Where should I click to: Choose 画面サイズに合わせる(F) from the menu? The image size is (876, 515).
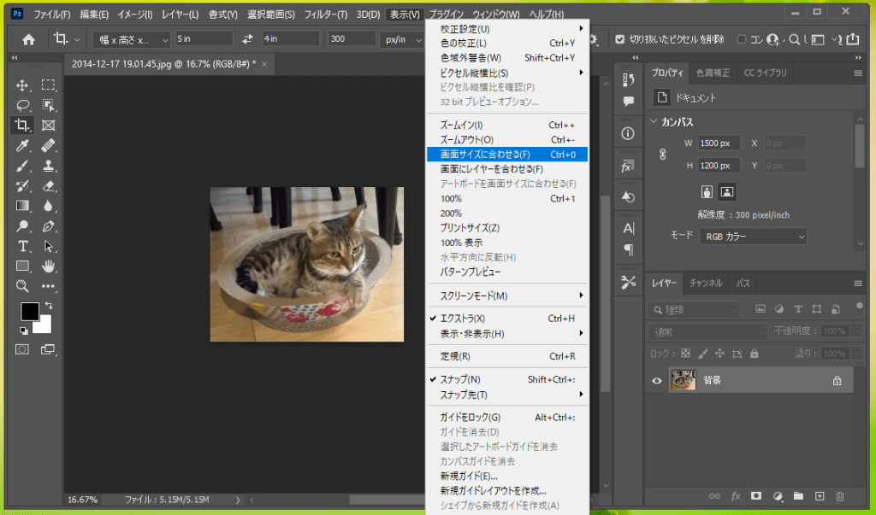coord(485,155)
